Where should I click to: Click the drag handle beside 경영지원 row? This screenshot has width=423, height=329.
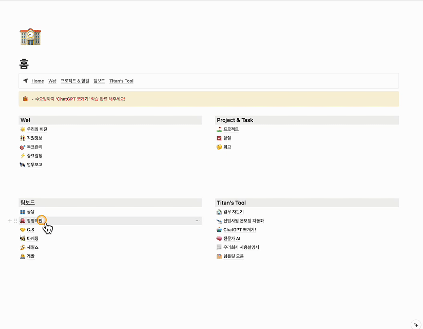point(15,221)
